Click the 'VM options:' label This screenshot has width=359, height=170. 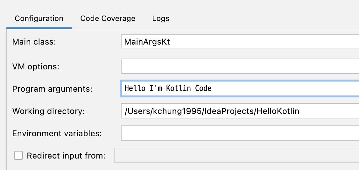click(36, 67)
